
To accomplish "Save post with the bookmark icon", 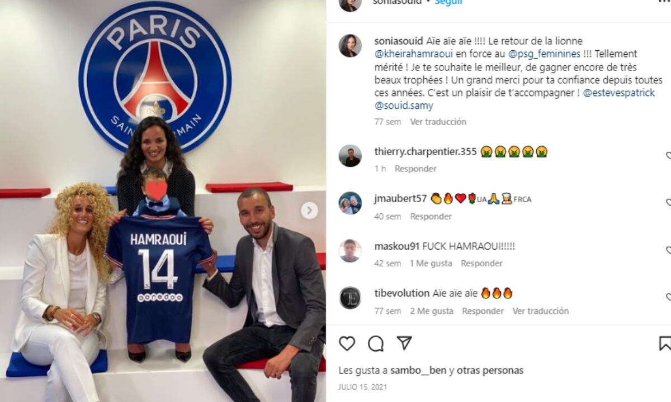I will tap(665, 343).
